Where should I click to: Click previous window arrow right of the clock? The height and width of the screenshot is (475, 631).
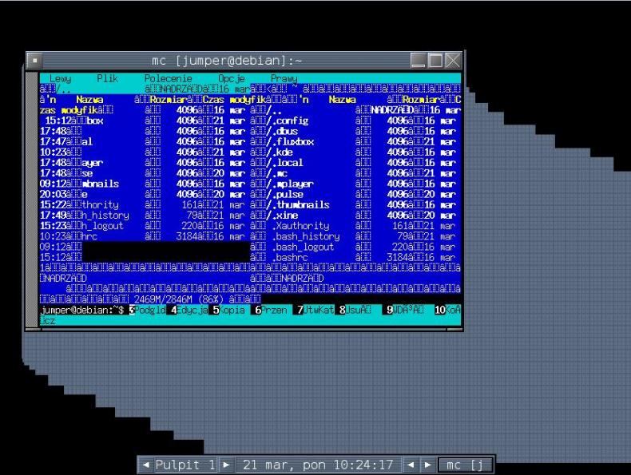click(414, 465)
